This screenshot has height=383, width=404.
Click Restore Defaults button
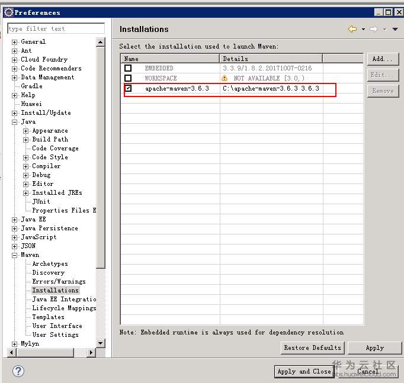pyautogui.click(x=313, y=347)
